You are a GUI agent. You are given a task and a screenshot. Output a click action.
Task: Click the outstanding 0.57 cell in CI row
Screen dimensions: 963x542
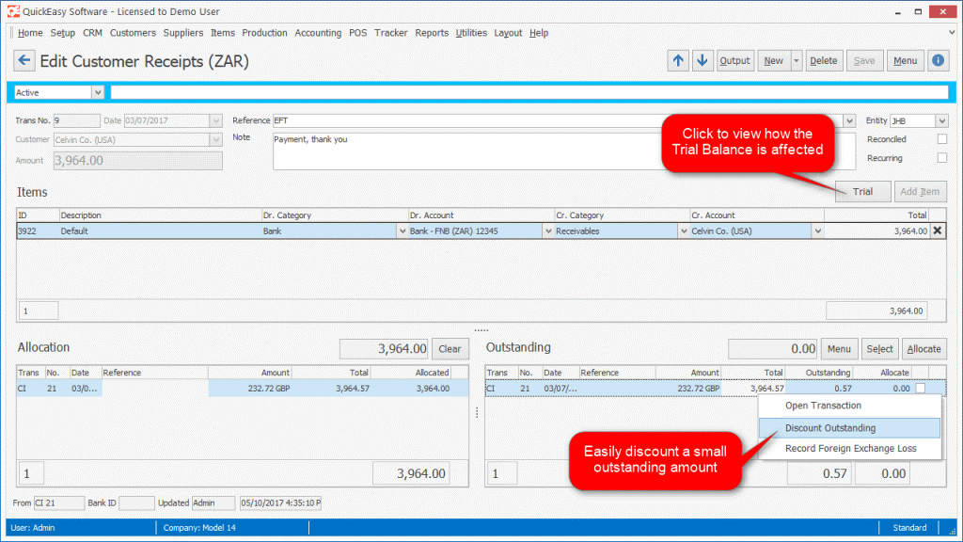[x=819, y=389]
